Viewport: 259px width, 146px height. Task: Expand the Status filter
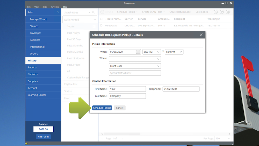pos(68,91)
